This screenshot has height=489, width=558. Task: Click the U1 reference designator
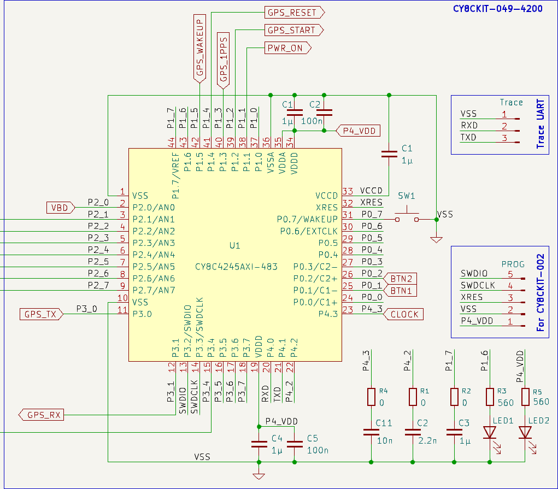pos(235,245)
